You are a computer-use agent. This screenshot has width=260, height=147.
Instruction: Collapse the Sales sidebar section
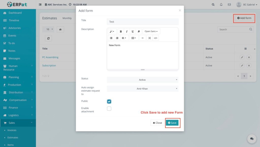pos(18,123)
